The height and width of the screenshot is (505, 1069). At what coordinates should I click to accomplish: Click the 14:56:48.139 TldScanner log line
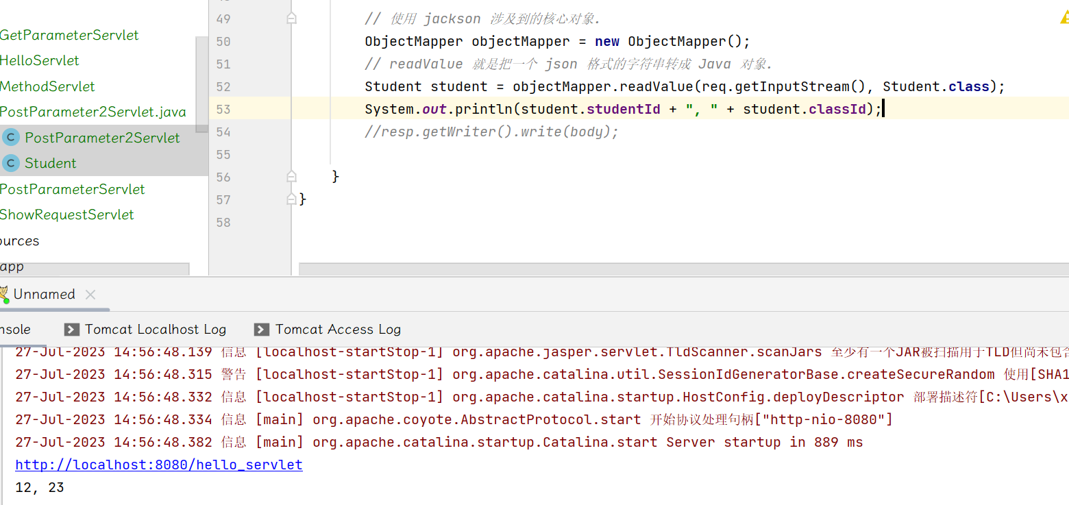[541, 352]
